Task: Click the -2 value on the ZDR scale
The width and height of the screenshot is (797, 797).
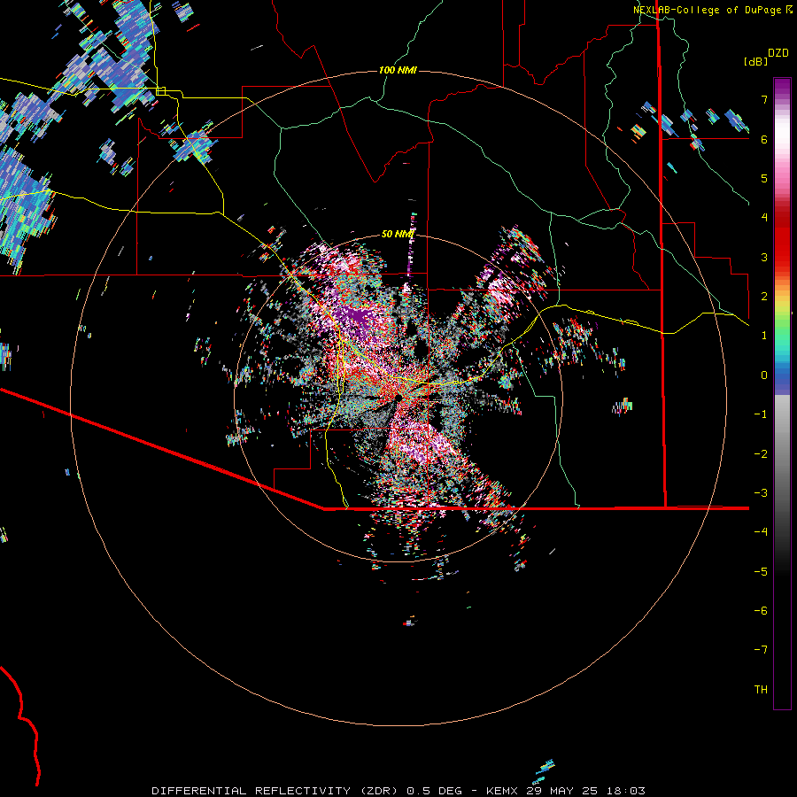Action: pos(761,454)
